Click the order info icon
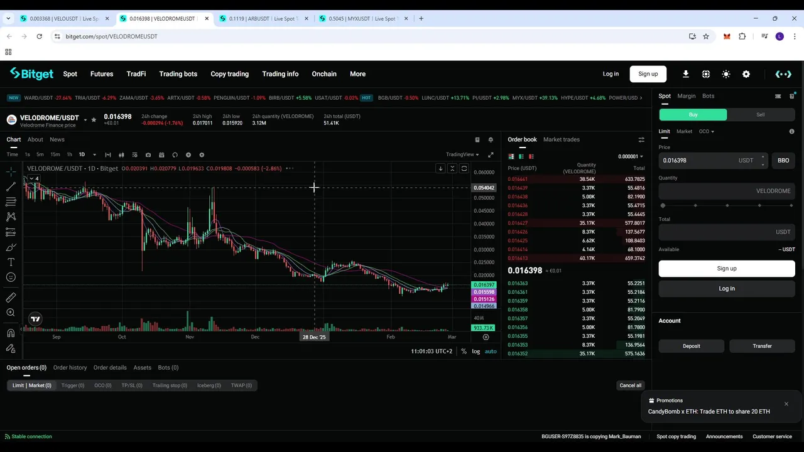The image size is (804, 452). [791, 132]
